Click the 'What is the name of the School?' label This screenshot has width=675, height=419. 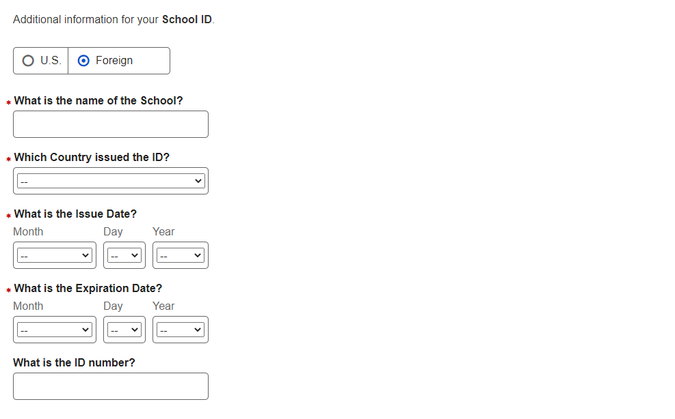(98, 100)
